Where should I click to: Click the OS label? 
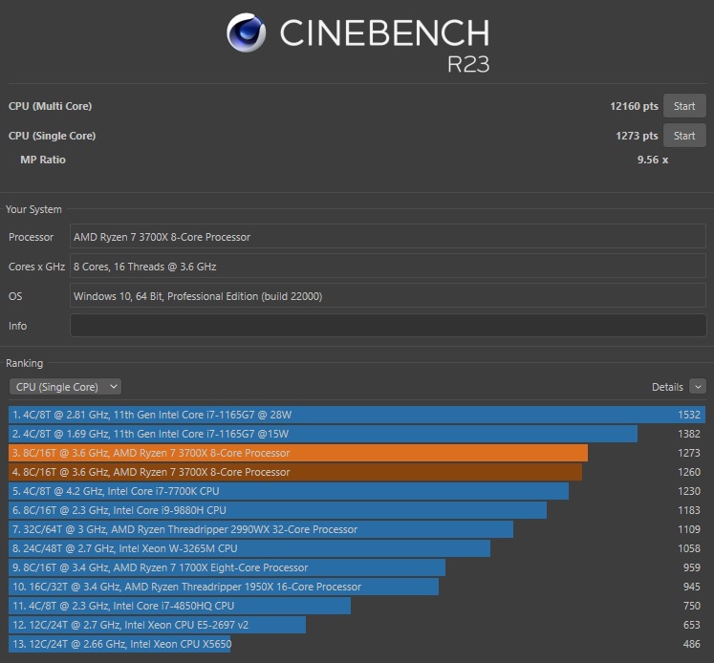pyautogui.click(x=15, y=296)
